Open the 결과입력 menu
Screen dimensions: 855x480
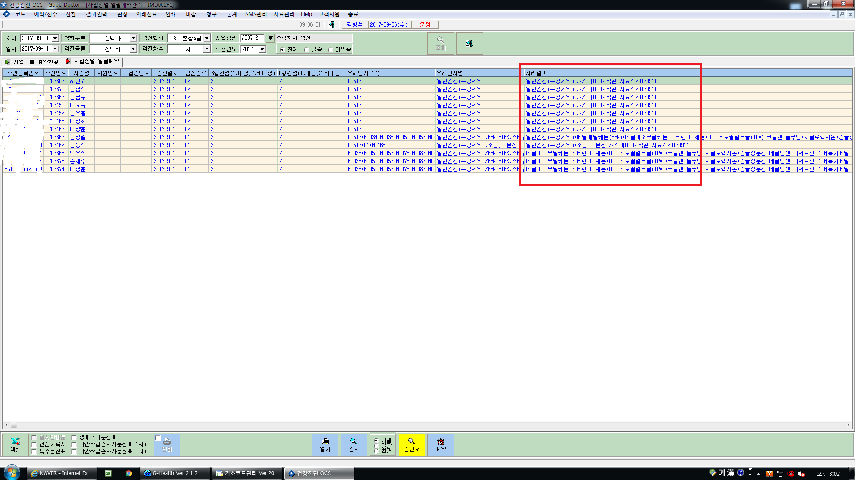point(96,14)
